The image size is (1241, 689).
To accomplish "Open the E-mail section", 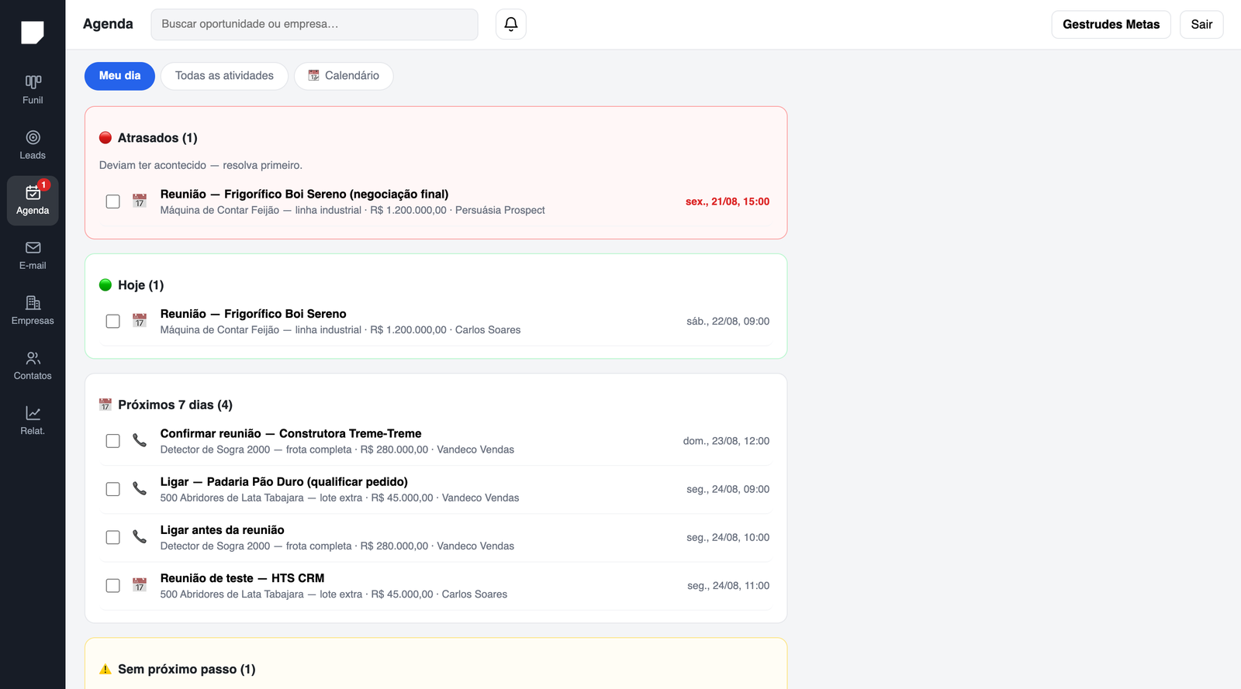I will click(33, 256).
